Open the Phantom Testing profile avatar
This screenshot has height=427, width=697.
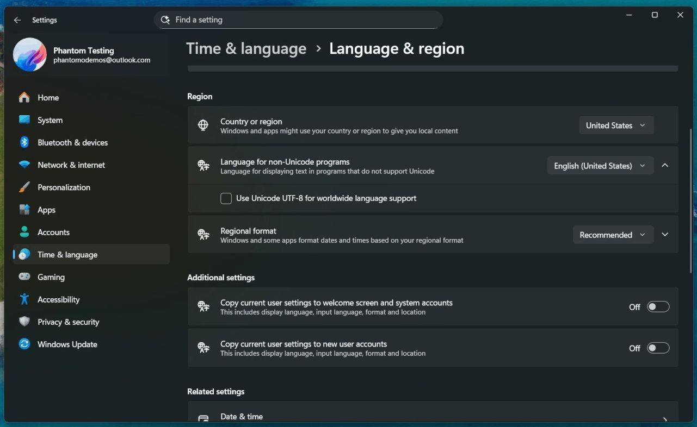click(30, 55)
